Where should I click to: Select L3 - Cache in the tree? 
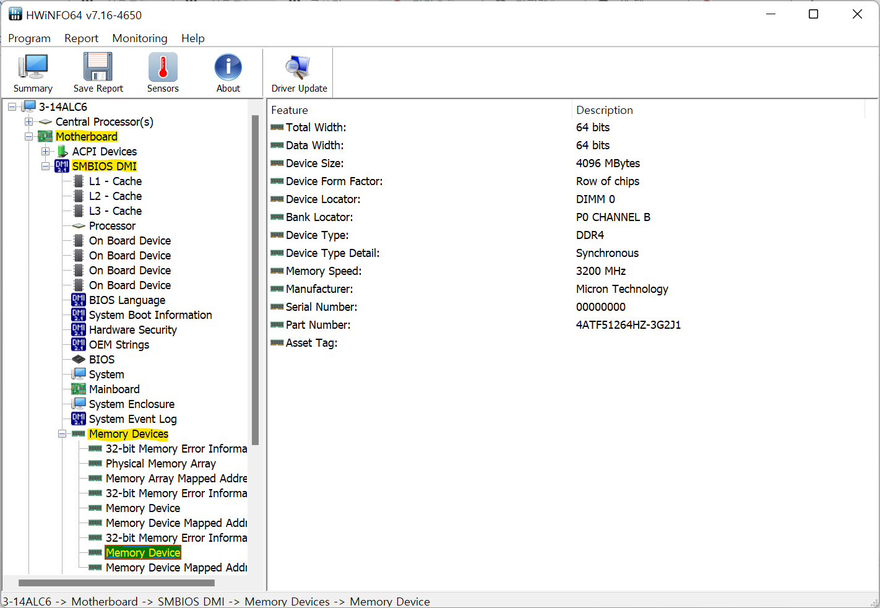coord(115,211)
